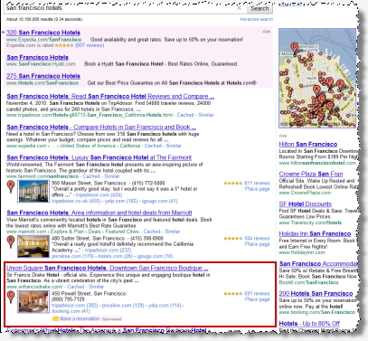Open priceline.com (179) review source
The width and height of the screenshot is (368, 341).
(72, 256)
